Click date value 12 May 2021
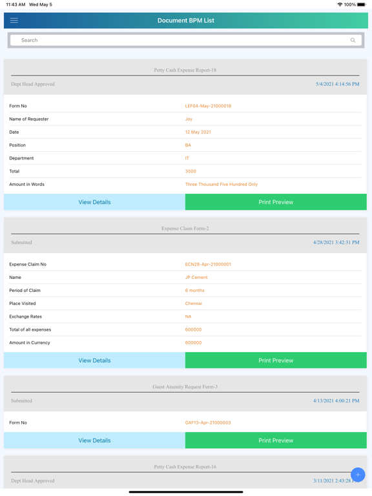 (198, 132)
